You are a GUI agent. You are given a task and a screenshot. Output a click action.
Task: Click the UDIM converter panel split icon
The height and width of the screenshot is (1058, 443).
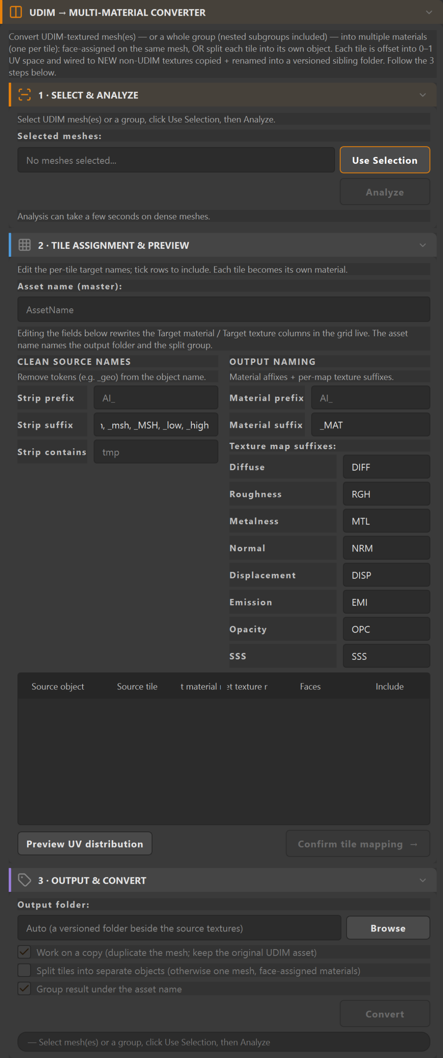[16, 12]
